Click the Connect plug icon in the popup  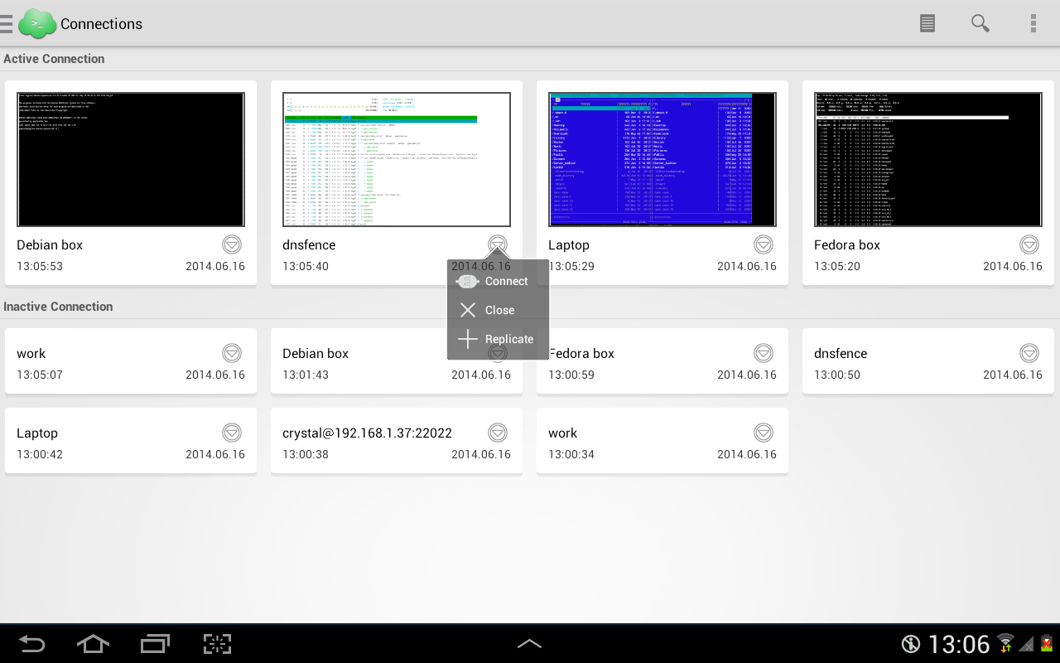(x=468, y=281)
